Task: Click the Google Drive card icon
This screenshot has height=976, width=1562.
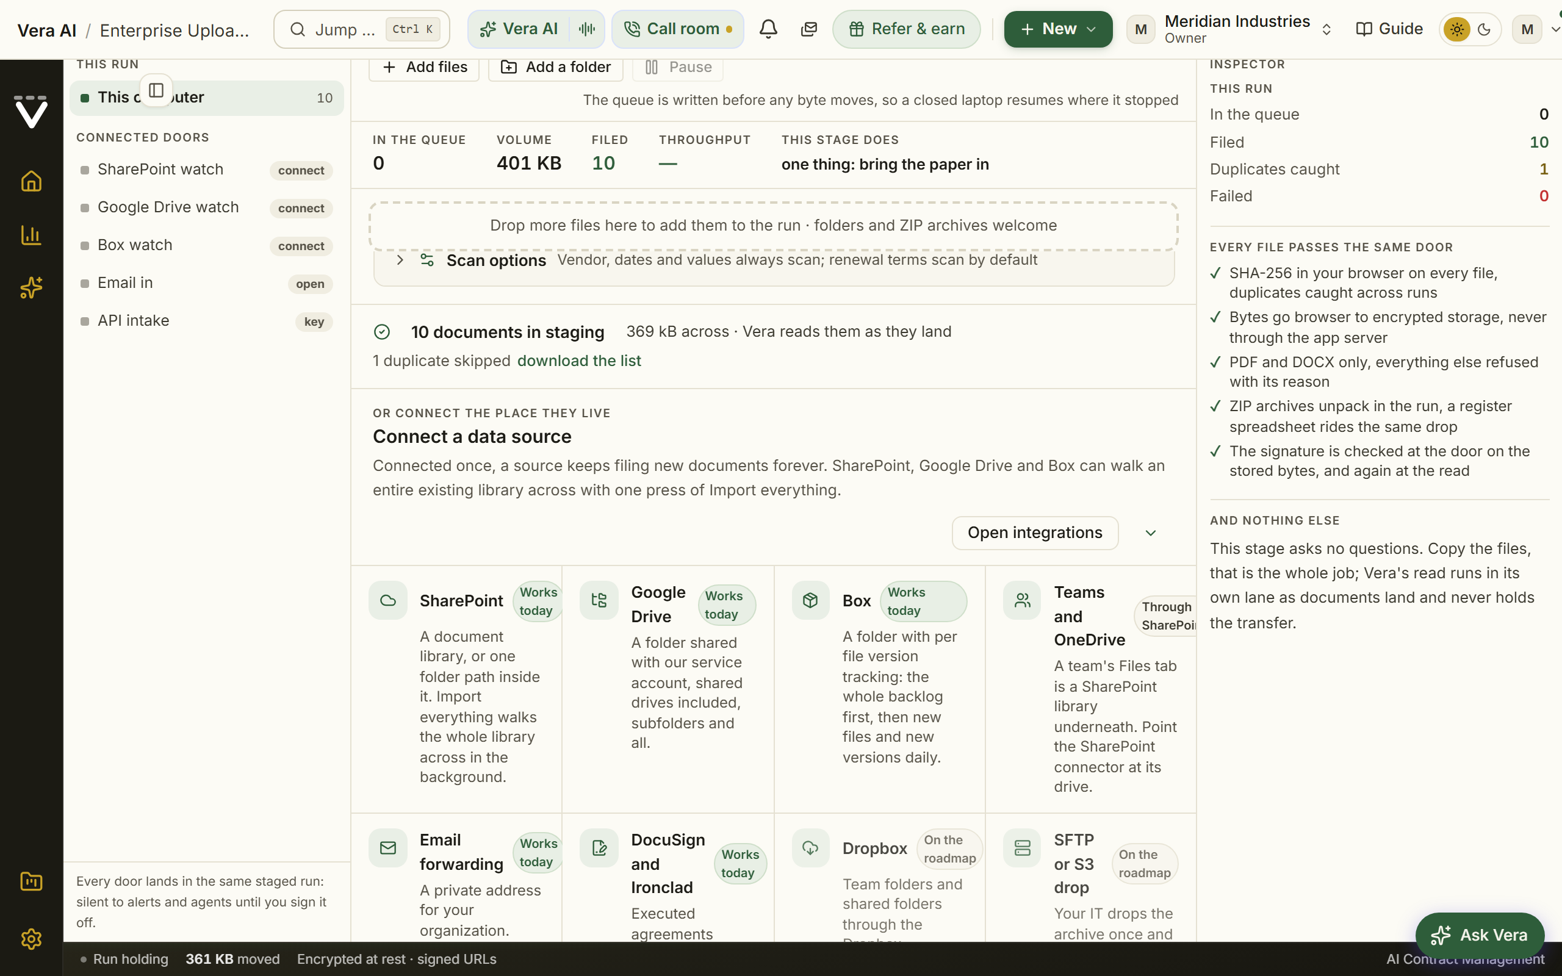Action: pyautogui.click(x=599, y=600)
